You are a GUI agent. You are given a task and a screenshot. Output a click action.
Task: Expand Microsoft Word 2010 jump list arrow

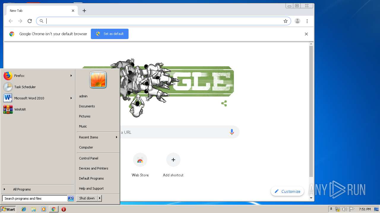pos(71,98)
